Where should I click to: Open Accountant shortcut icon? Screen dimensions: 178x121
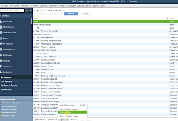click(x=1, y=21)
